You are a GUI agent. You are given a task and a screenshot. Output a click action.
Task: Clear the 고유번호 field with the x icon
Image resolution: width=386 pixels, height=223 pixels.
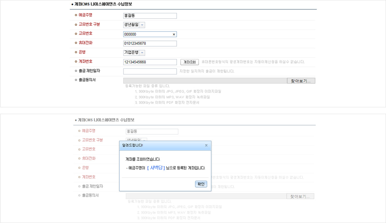(174, 34)
